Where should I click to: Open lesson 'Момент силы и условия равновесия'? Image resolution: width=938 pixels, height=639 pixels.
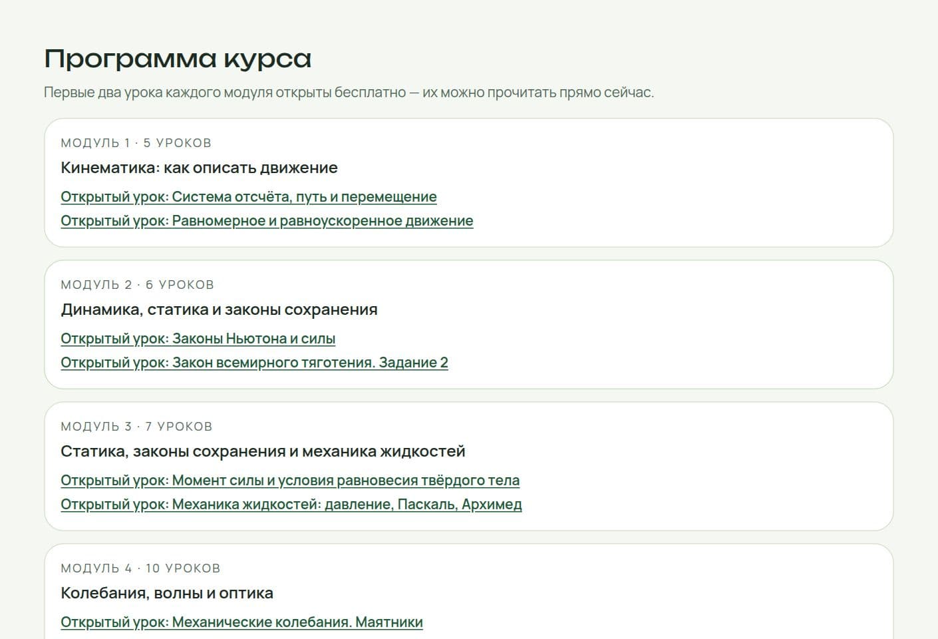[x=290, y=481]
